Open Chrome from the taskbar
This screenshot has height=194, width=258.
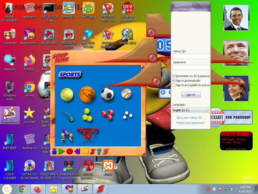(22, 189)
